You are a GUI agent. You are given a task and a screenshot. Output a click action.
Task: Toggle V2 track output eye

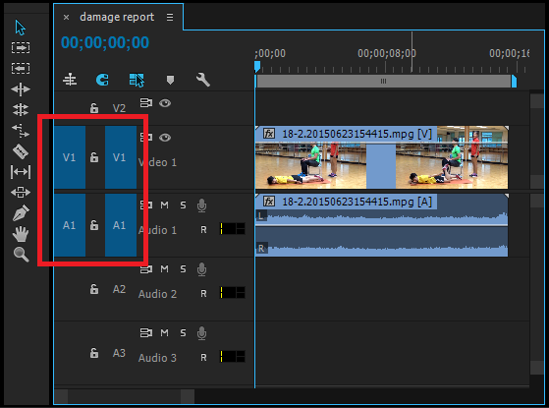[x=165, y=103]
